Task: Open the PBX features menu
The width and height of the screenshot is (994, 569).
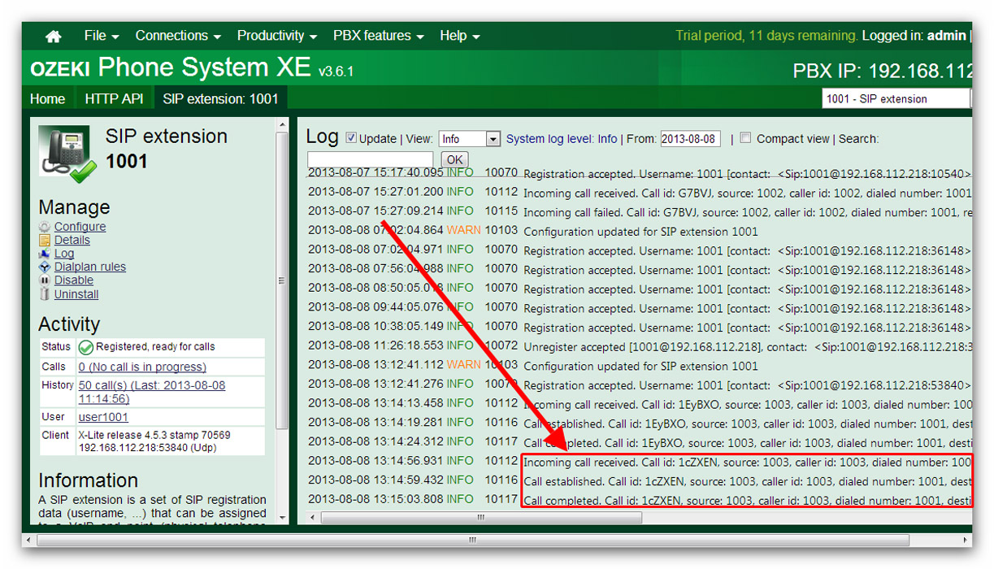Action: (377, 36)
